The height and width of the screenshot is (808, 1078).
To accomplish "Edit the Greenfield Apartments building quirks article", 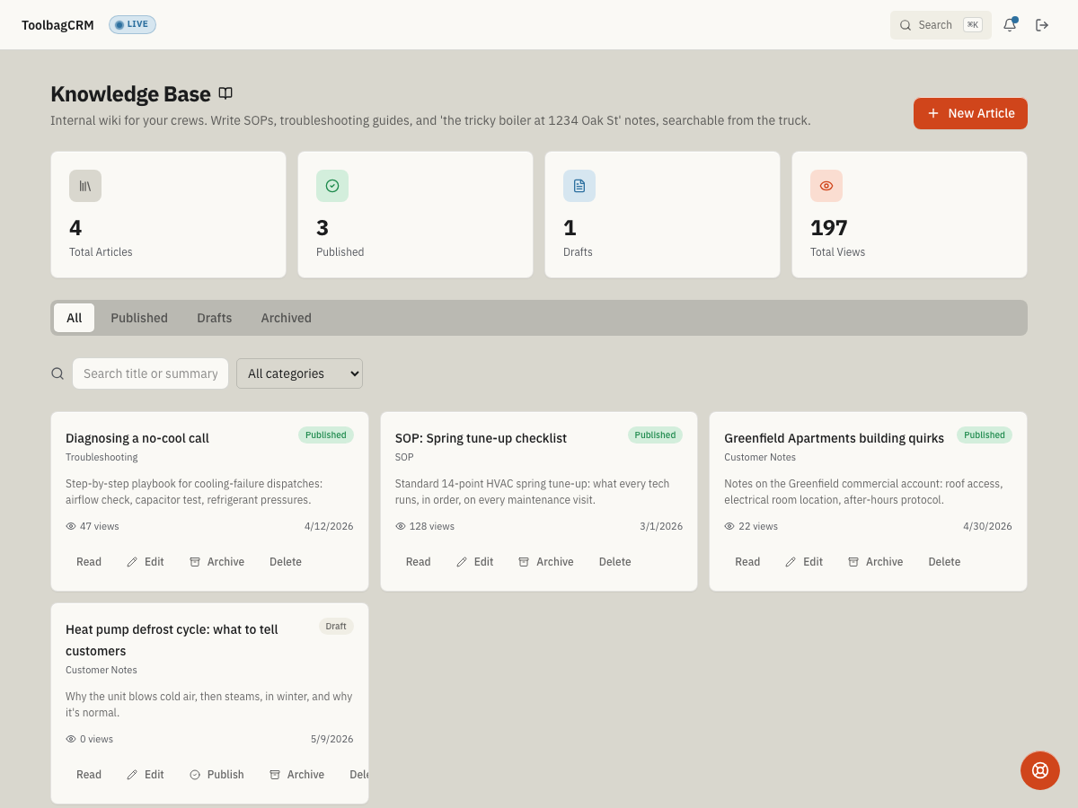I will click(x=804, y=562).
